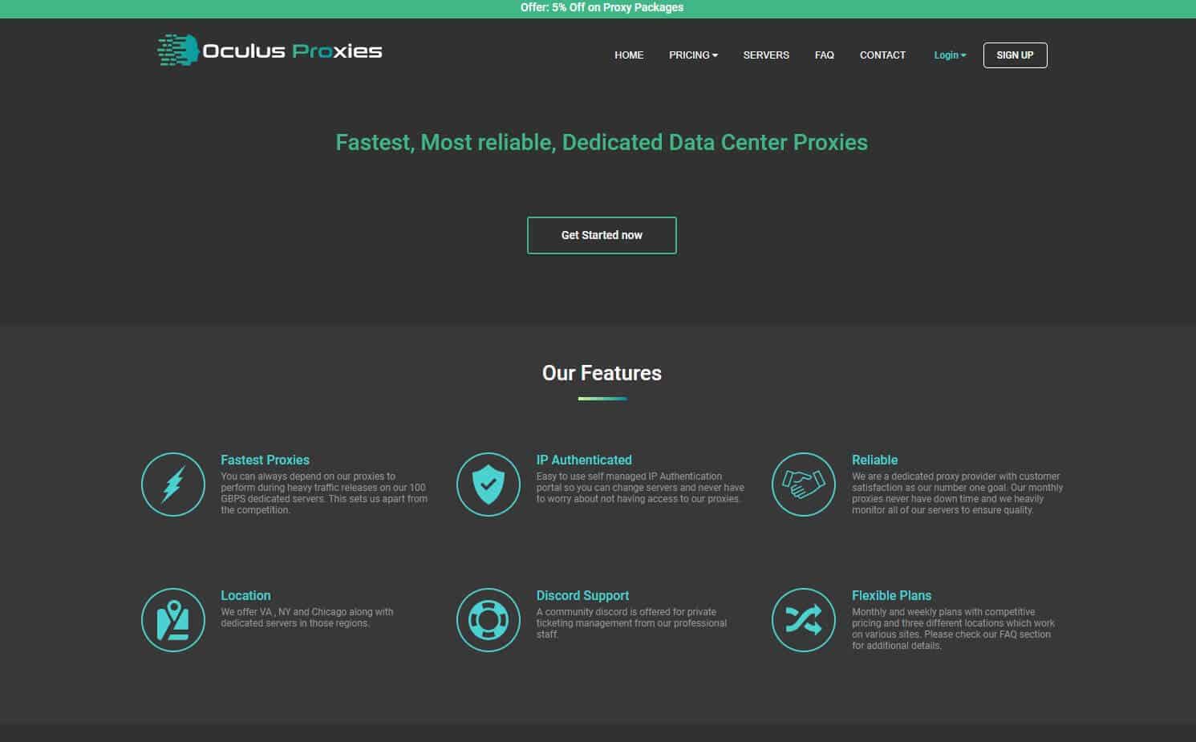Click the Fastest, Most reliable headline text
Viewport: 1196px width, 742px height.
coord(602,143)
